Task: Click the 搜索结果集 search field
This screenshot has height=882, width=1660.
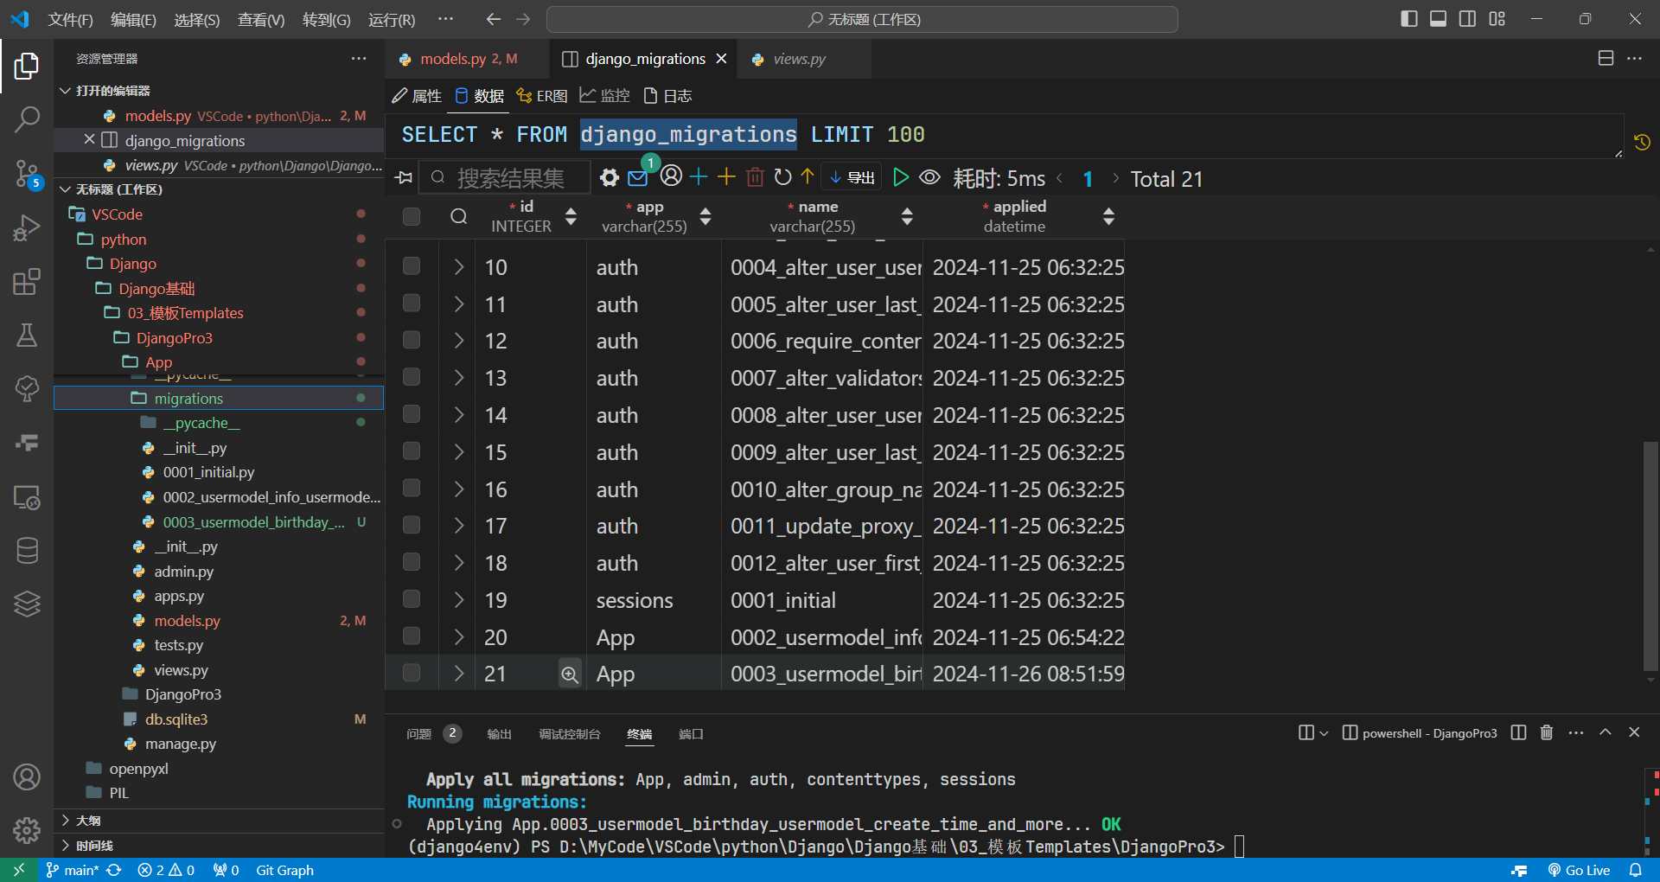Action: click(510, 178)
